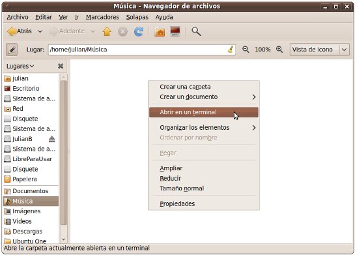Screen dimensions: 355x255
Task: Click the Papelera trash icon
Action: click(x=7, y=179)
